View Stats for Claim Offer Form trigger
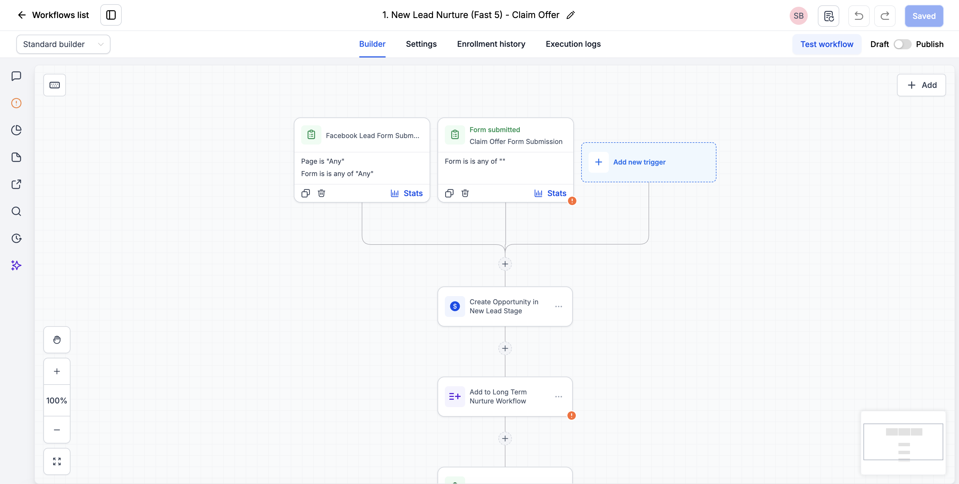The image size is (959, 484). click(x=550, y=193)
